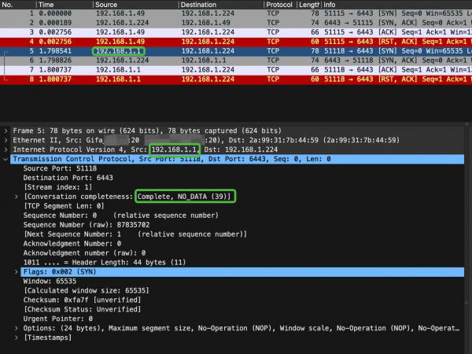Expand the Frame 5 details tree

point(6,128)
